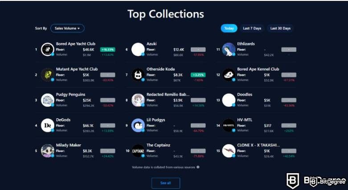The width and height of the screenshot is (348, 190).
Task: Click The Captainz avatar icon
Action: [x=138, y=151]
